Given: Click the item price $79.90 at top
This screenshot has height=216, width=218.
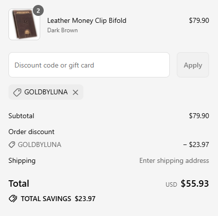Looking at the screenshot, I should point(199,20).
